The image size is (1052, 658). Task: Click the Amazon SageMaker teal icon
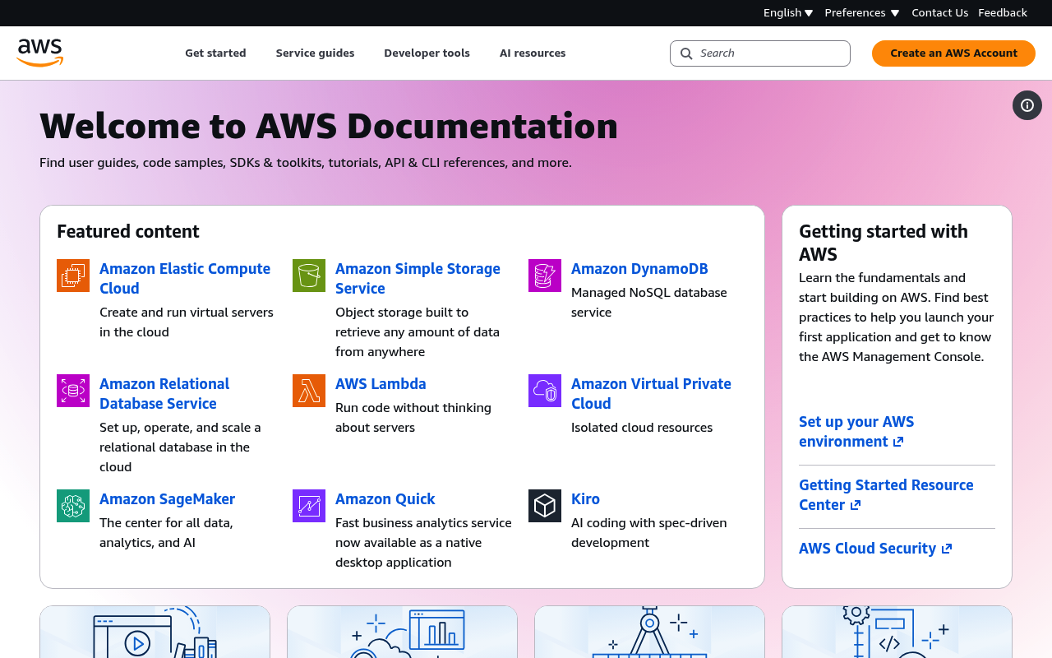73,506
